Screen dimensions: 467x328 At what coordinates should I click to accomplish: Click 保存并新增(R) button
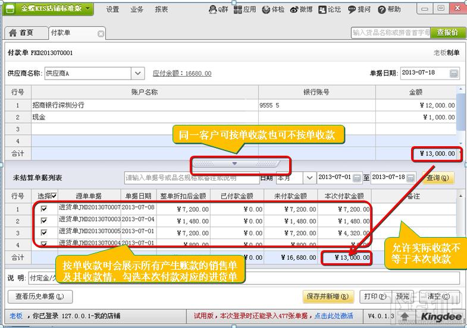pos(328,297)
